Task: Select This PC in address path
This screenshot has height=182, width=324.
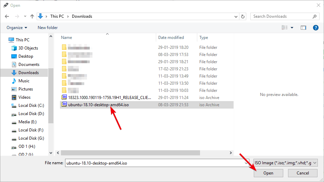Action: click(57, 16)
